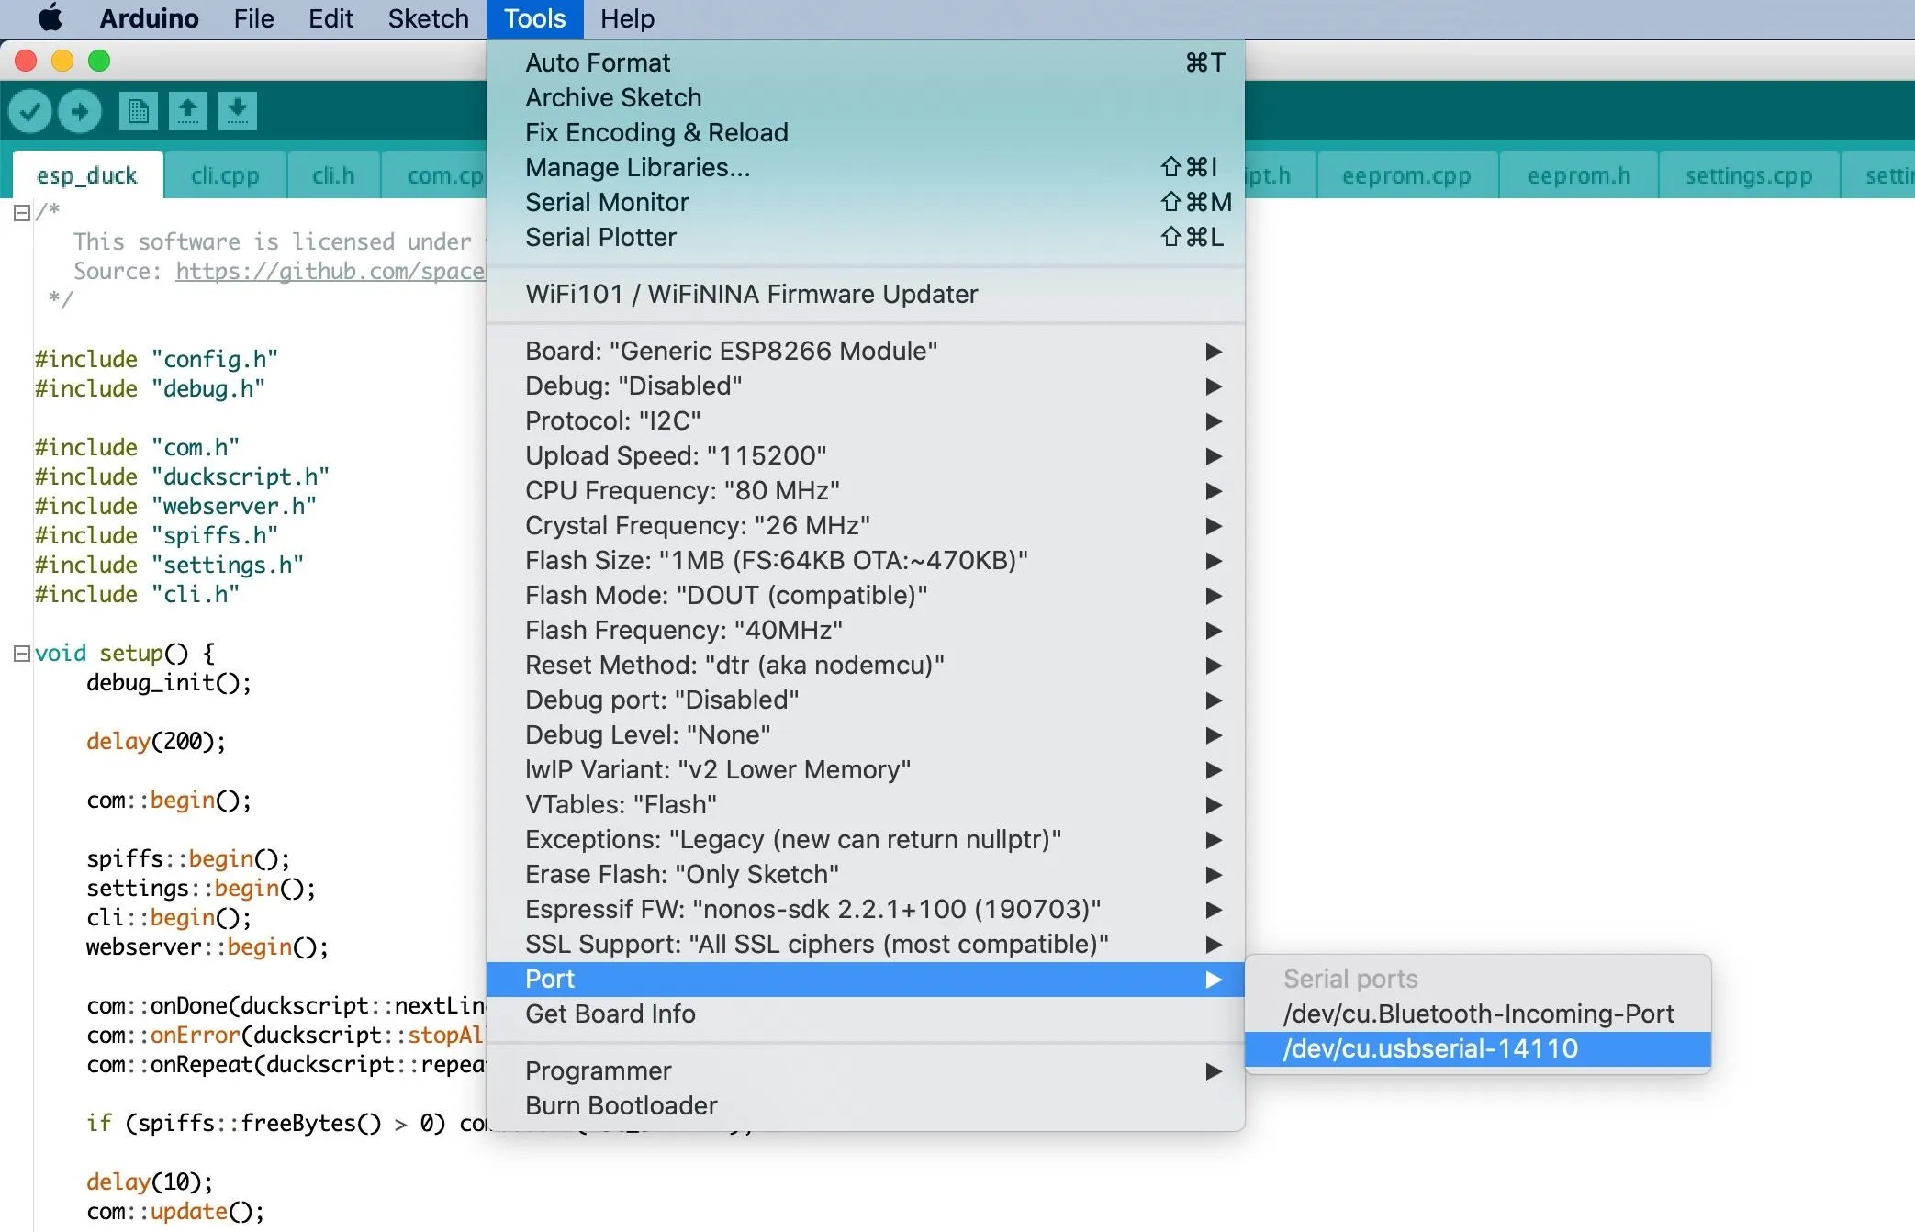Open the Apple menu logo
The width and height of the screenshot is (1915, 1232).
click(50, 18)
